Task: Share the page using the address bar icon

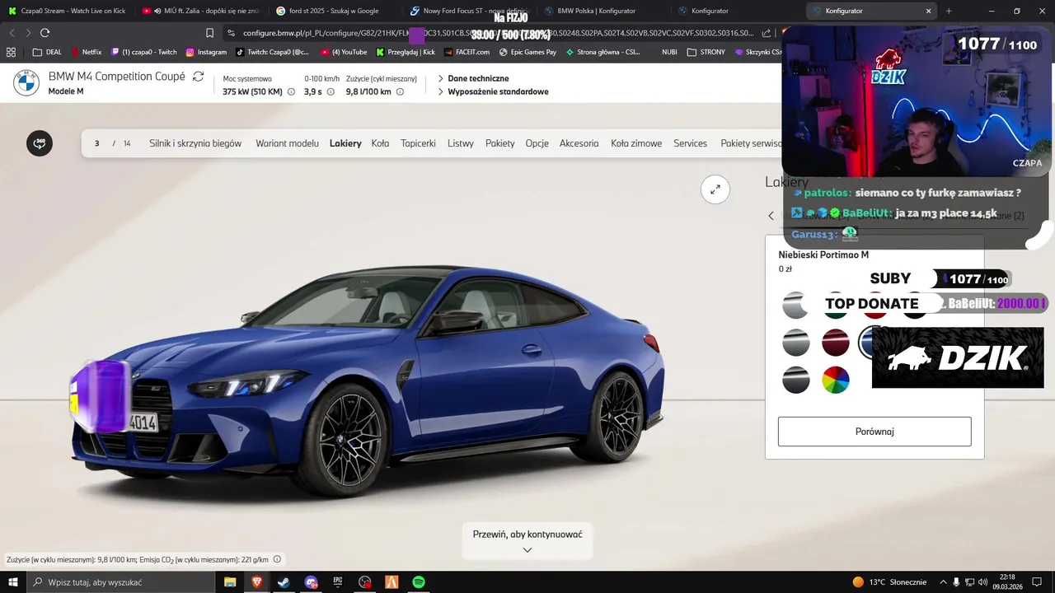Action: coord(767,33)
